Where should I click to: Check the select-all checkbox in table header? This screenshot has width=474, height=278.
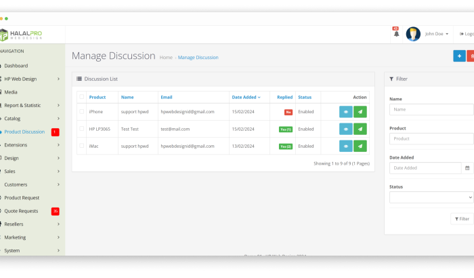pyautogui.click(x=81, y=98)
